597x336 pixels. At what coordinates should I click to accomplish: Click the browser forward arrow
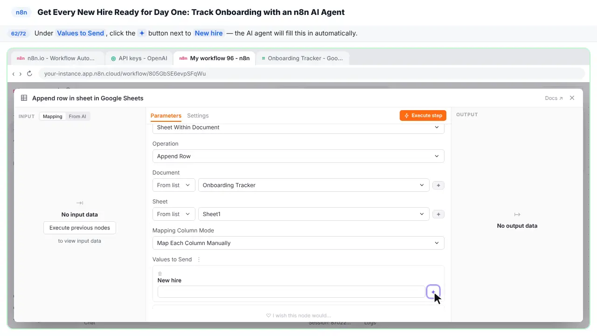pyautogui.click(x=21, y=74)
